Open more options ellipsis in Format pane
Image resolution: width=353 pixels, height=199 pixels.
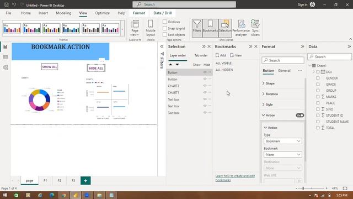coord(300,70)
